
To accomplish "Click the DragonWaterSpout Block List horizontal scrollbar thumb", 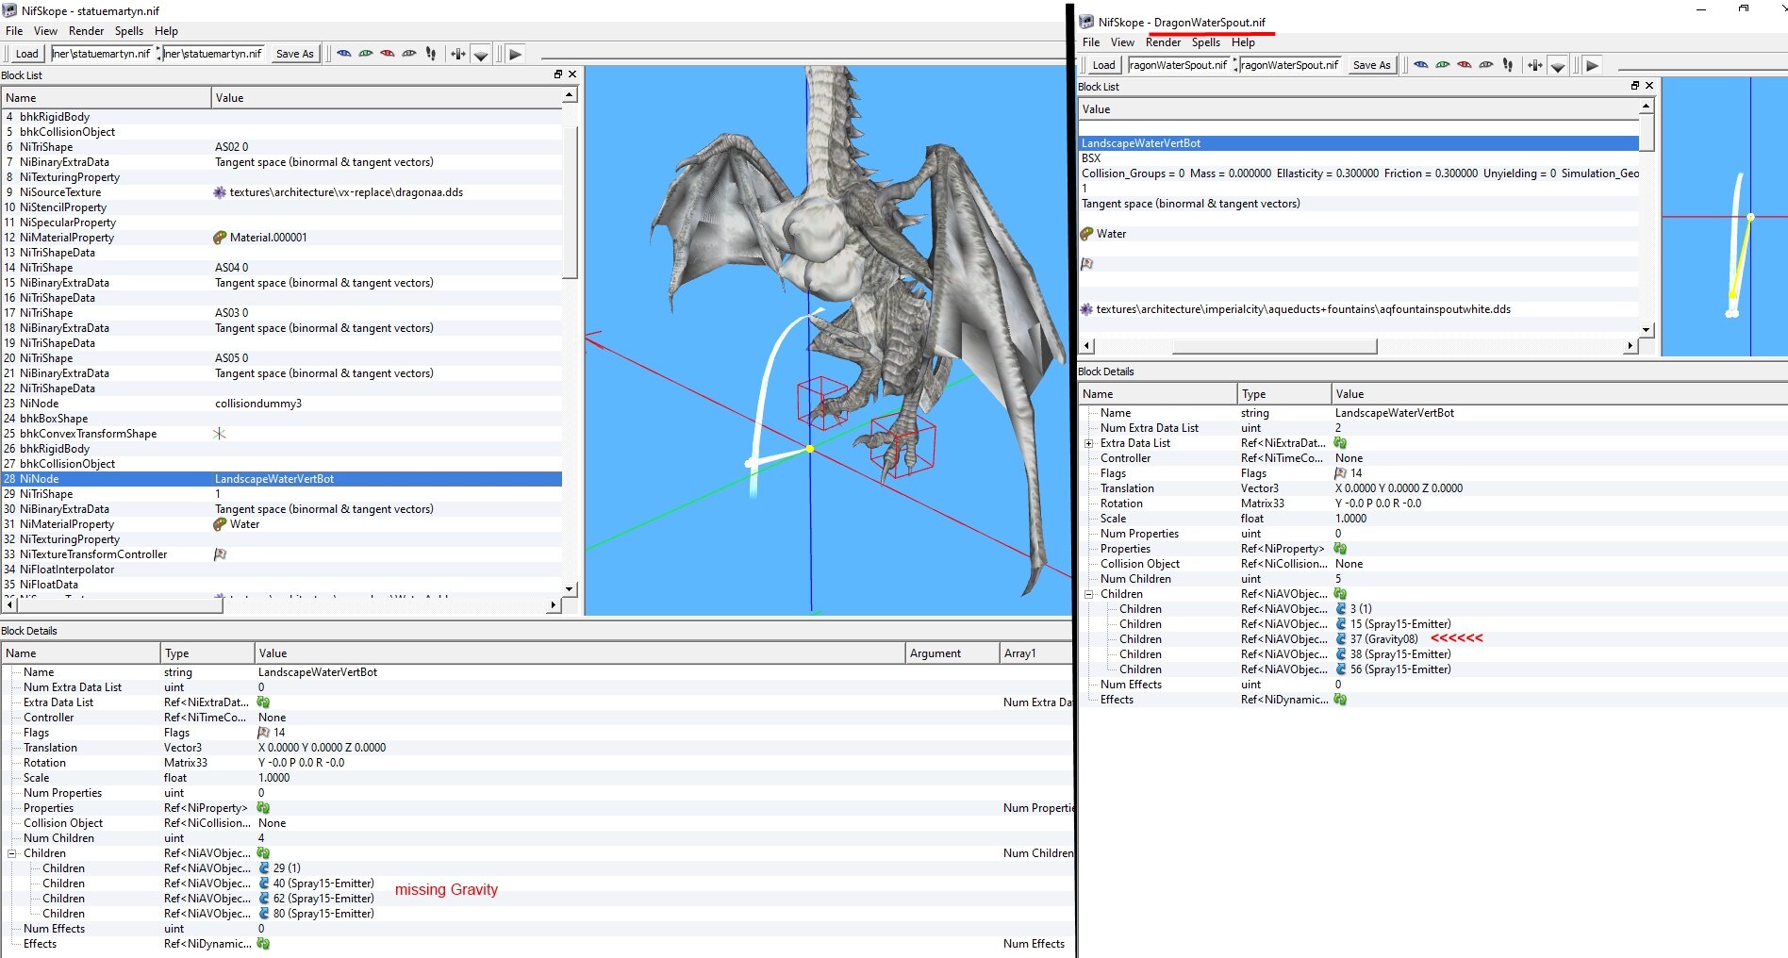I will point(1275,346).
